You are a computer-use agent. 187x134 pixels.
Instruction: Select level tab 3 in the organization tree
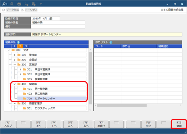pos(26,46)
